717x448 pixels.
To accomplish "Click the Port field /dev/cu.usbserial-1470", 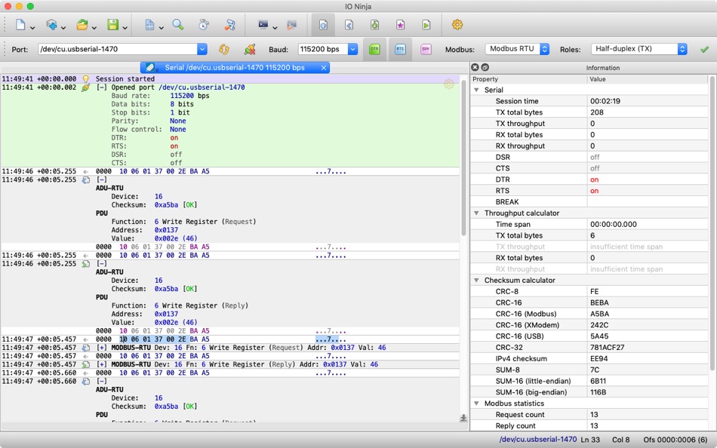I will [x=118, y=49].
